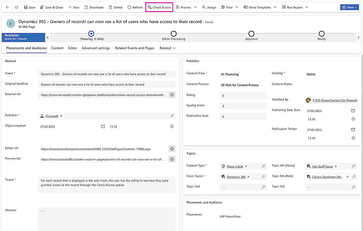Search the Topic 2nd lookup
363x231 pixels.
263,187
